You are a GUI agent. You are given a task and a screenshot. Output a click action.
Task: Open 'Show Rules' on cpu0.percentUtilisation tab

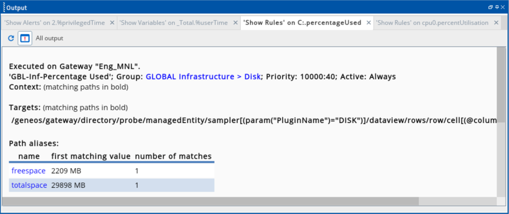pos(432,23)
